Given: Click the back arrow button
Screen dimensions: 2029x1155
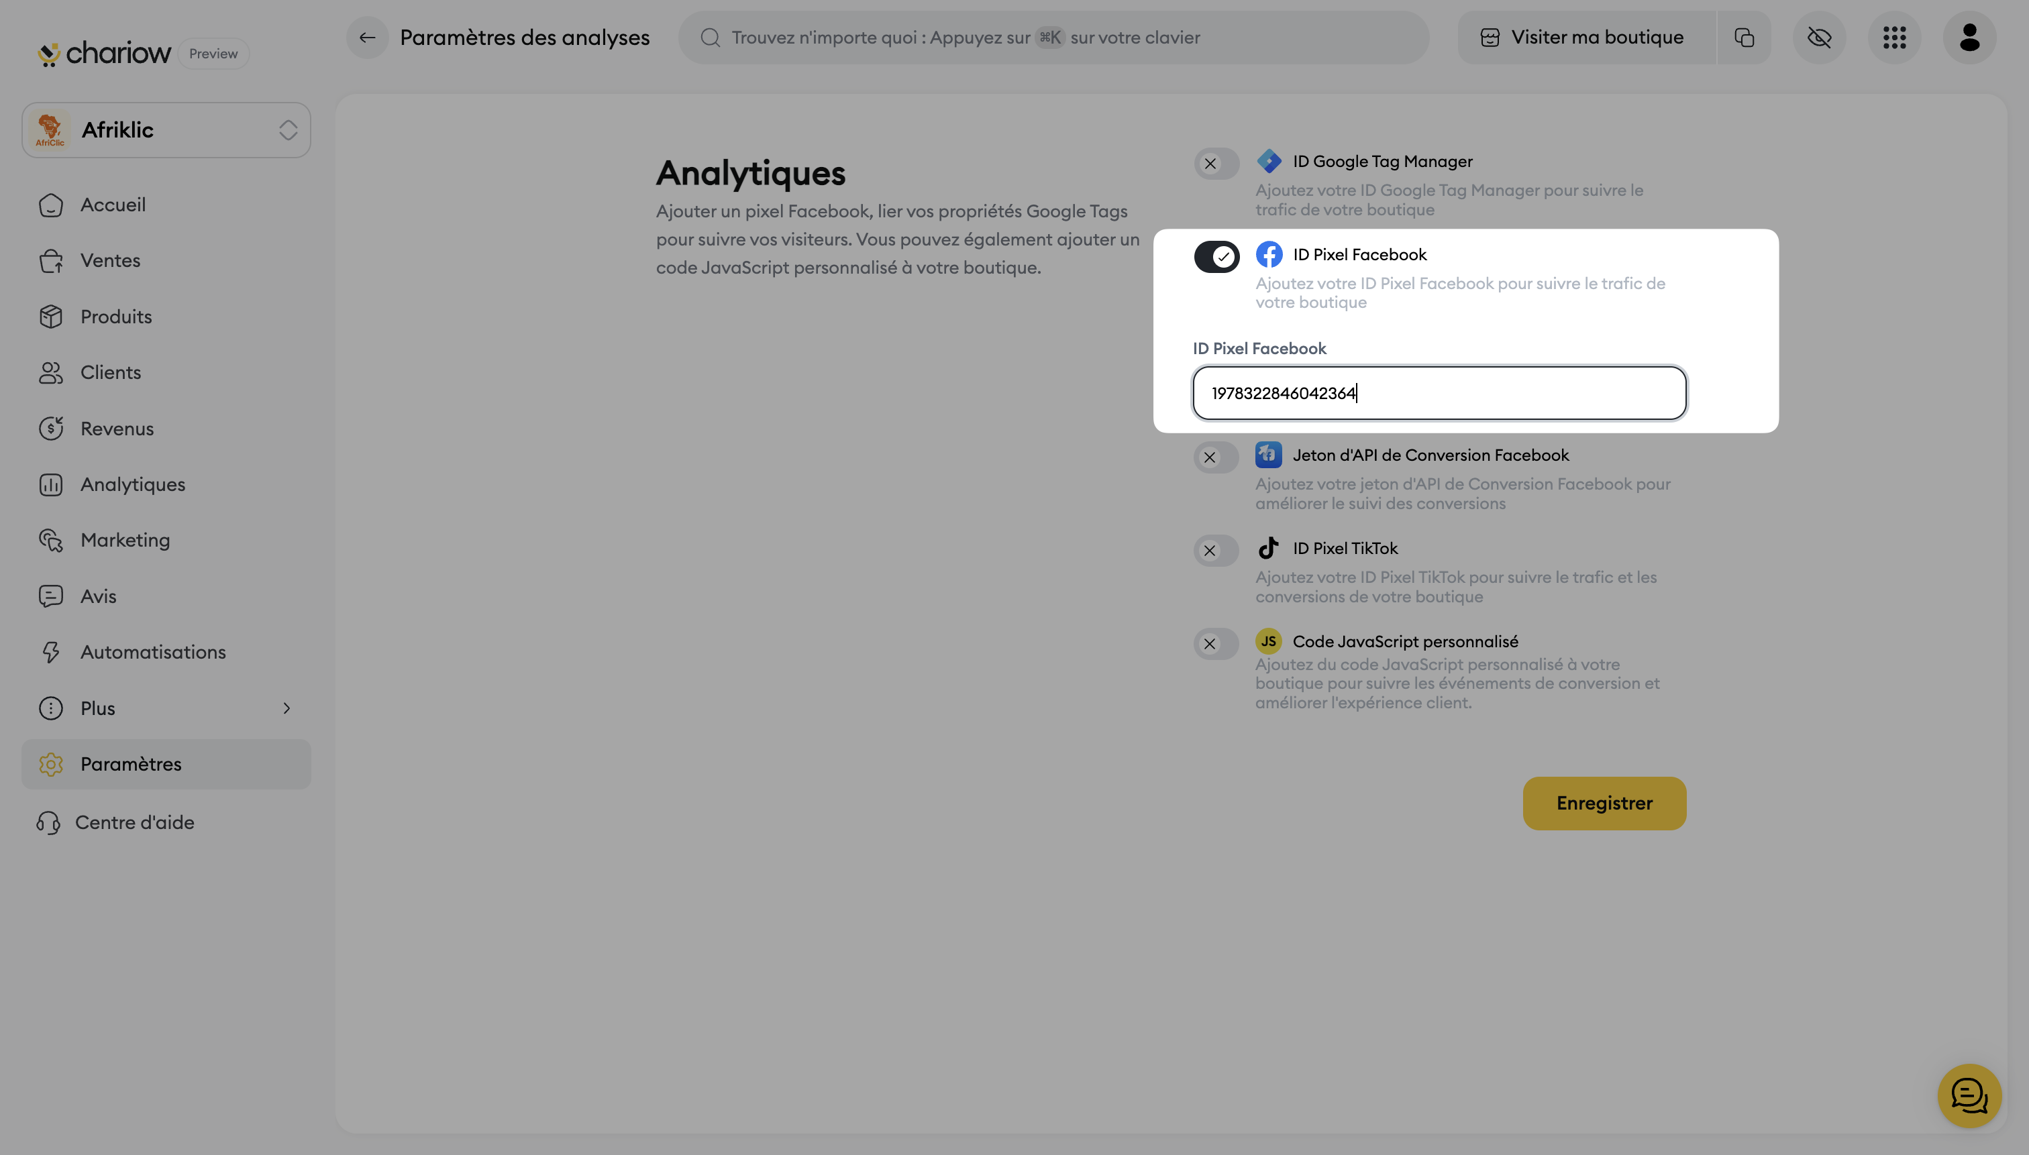Looking at the screenshot, I should pyautogui.click(x=366, y=38).
